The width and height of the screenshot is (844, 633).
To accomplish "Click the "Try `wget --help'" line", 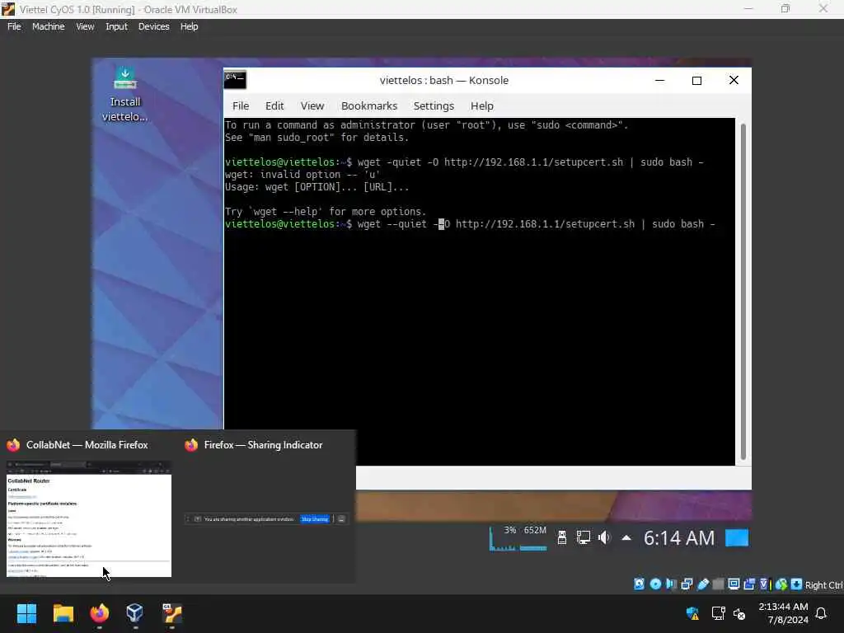I will [326, 212].
